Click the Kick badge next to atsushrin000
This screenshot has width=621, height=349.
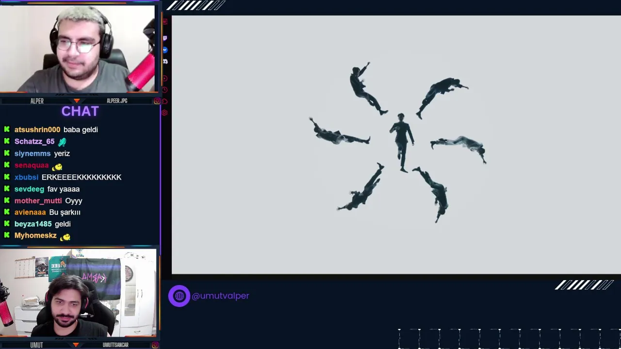click(7, 129)
